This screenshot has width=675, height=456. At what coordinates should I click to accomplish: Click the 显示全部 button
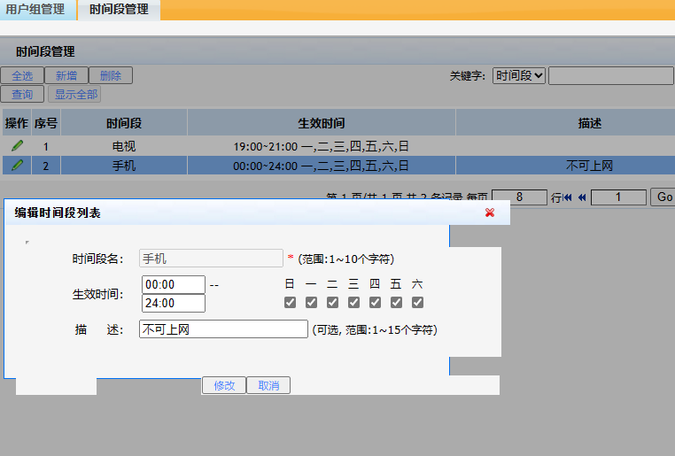pos(74,94)
